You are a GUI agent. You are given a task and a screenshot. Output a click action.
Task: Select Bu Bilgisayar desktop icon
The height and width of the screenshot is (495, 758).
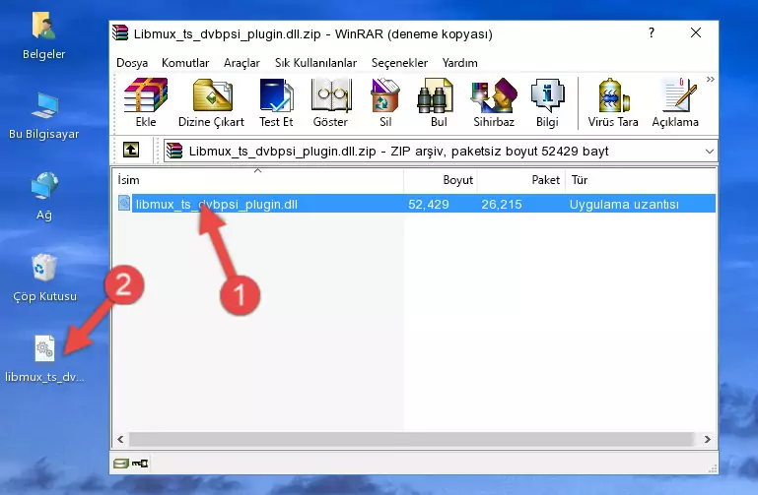click(43, 116)
